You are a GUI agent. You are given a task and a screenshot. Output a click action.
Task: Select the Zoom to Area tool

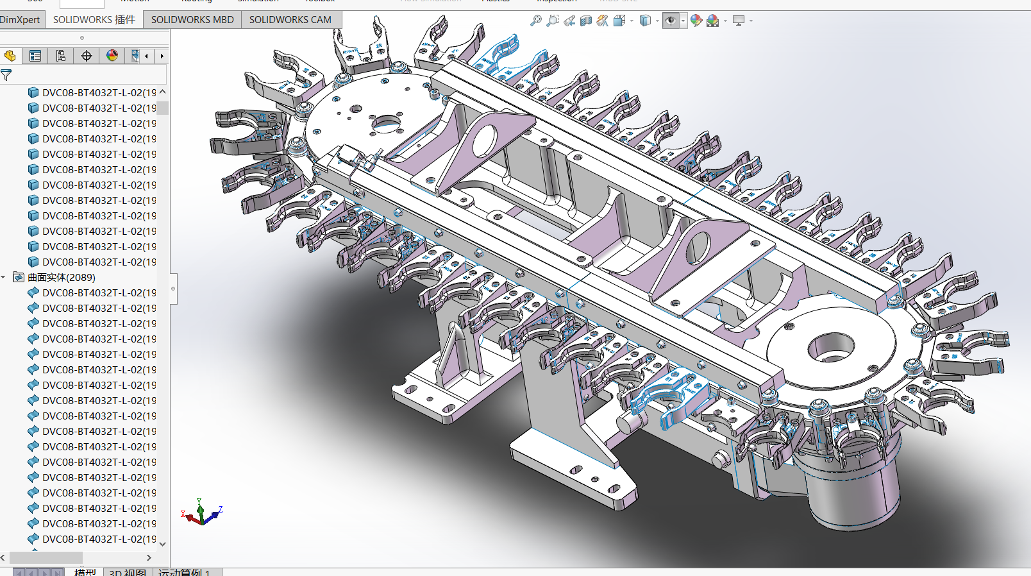pyautogui.click(x=553, y=21)
